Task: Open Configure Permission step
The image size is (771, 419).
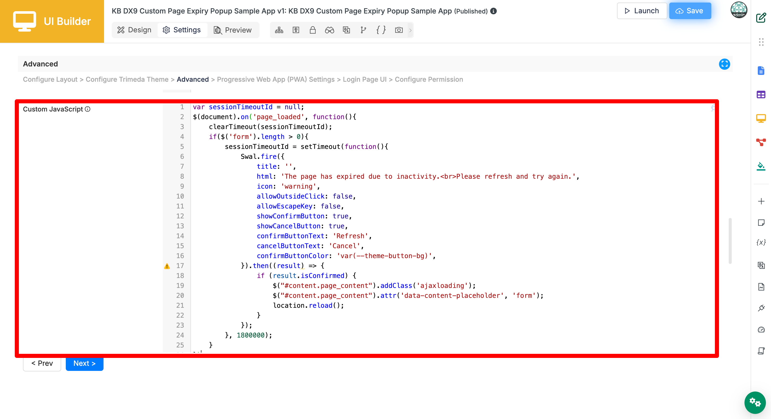Action: (429, 79)
